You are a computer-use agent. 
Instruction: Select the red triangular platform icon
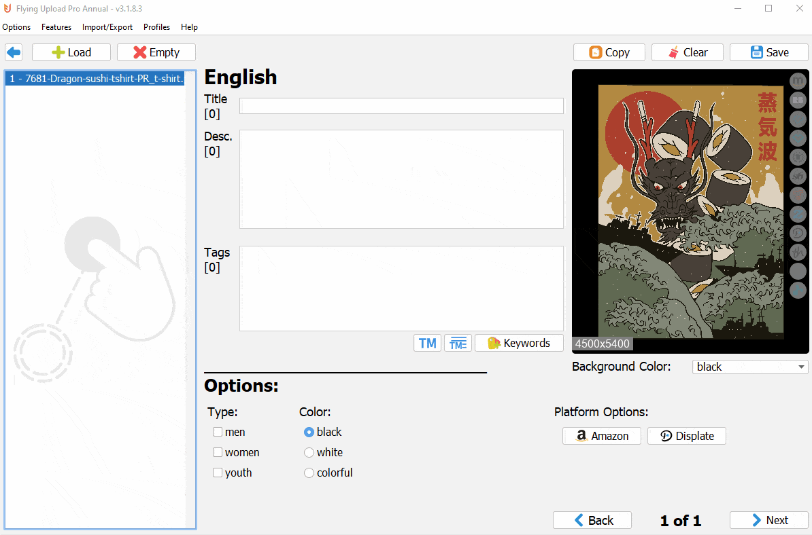[x=798, y=196]
